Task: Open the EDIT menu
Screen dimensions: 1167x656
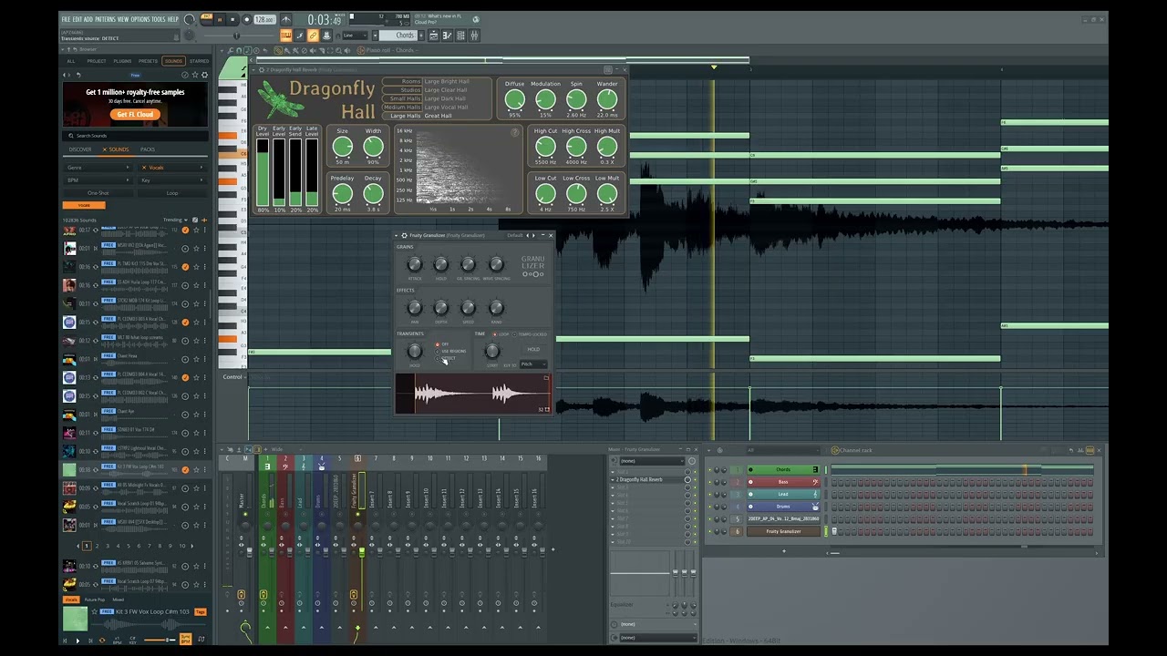Action: (x=77, y=19)
